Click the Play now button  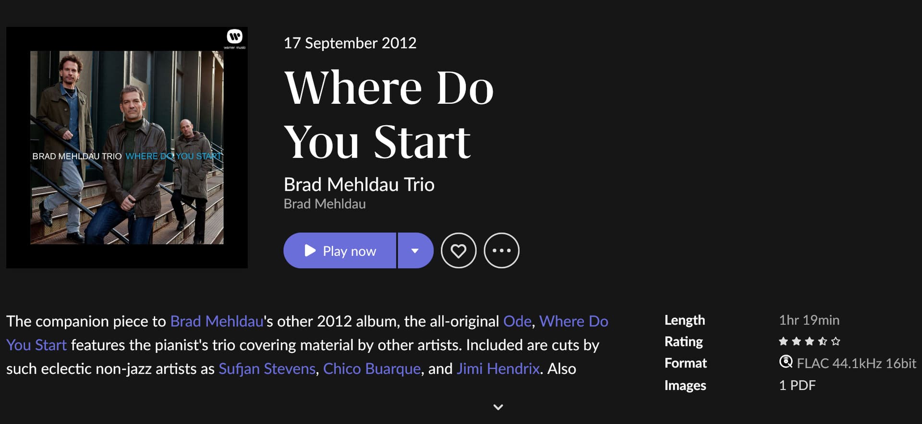click(340, 251)
